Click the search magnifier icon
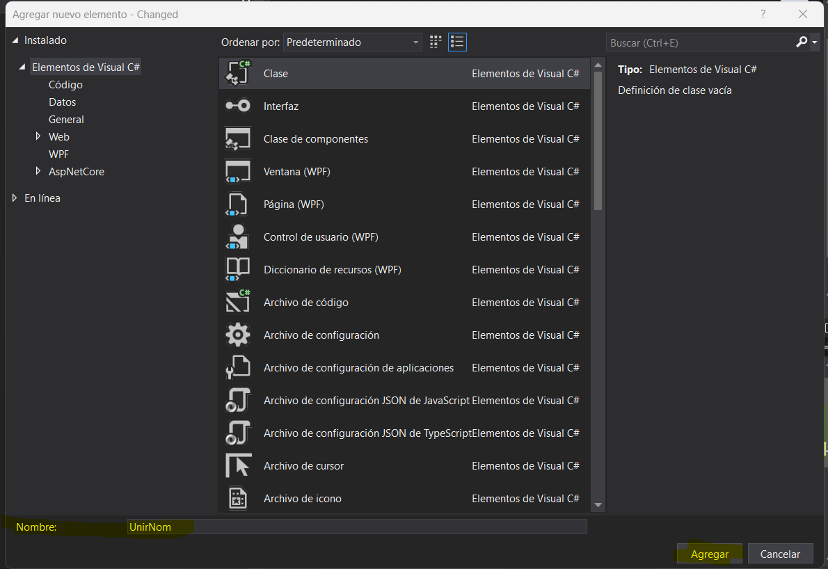This screenshot has height=569, width=828. point(802,42)
